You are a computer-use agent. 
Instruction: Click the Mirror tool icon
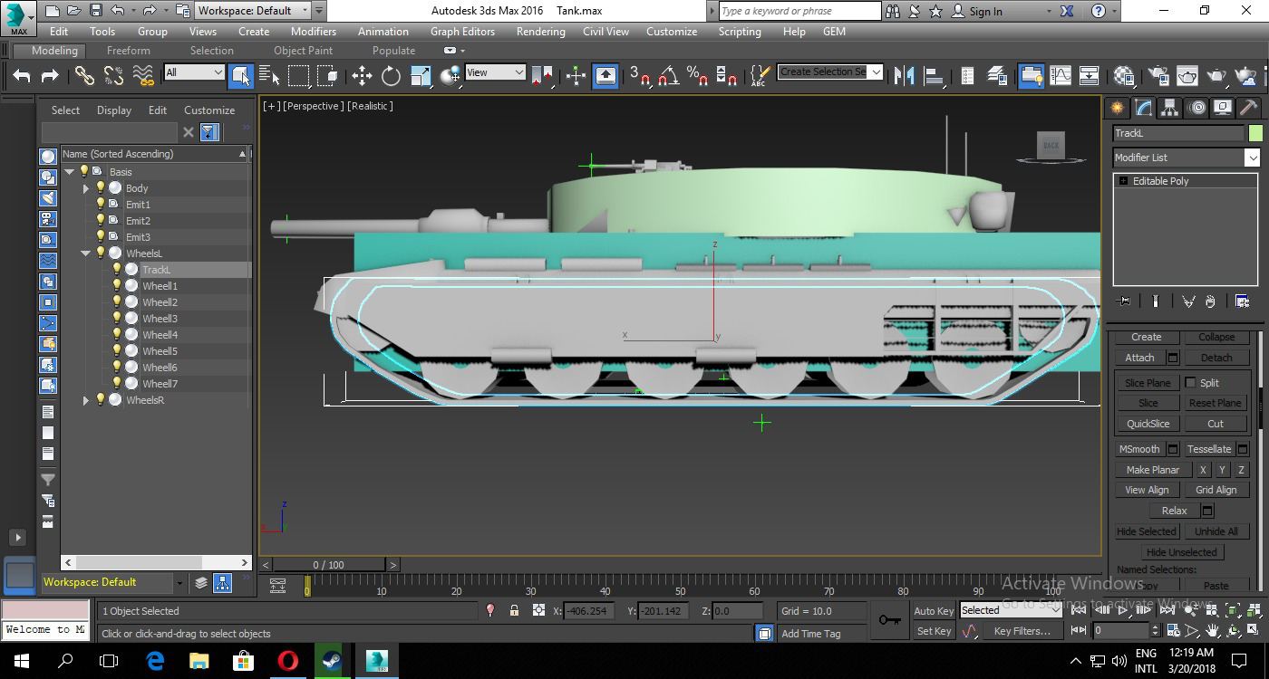pyautogui.click(x=904, y=75)
